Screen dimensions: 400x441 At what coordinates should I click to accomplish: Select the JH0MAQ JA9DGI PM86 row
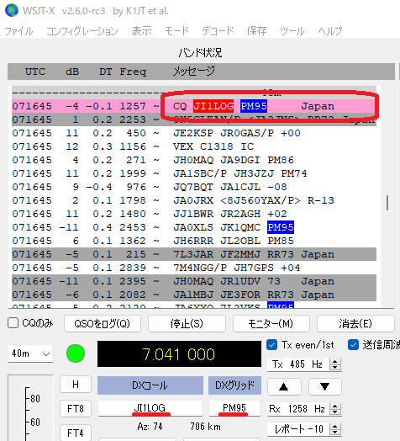194,160
